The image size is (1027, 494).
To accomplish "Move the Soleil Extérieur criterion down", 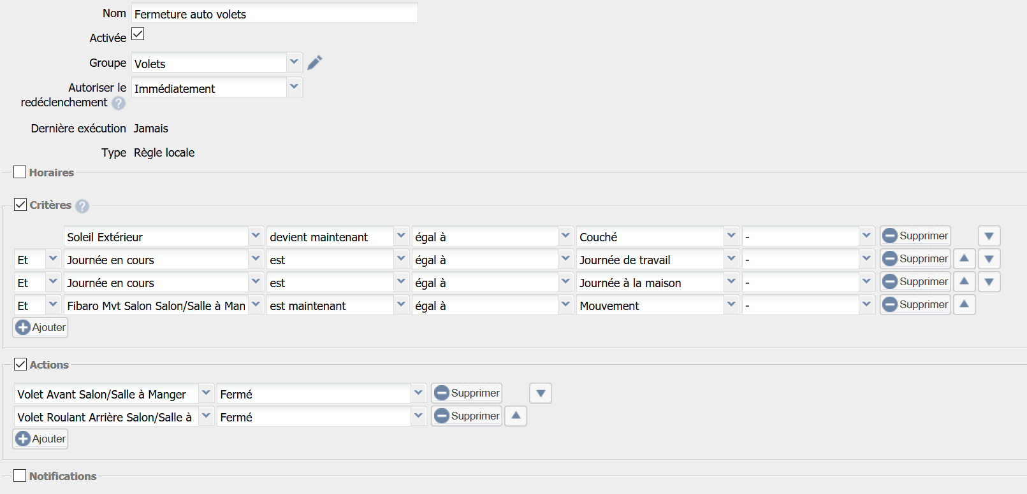I will pos(989,236).
